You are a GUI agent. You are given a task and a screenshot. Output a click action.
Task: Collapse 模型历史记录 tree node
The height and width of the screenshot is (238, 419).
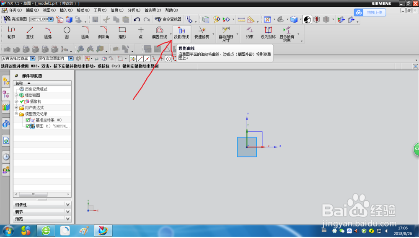click(16, 114)
